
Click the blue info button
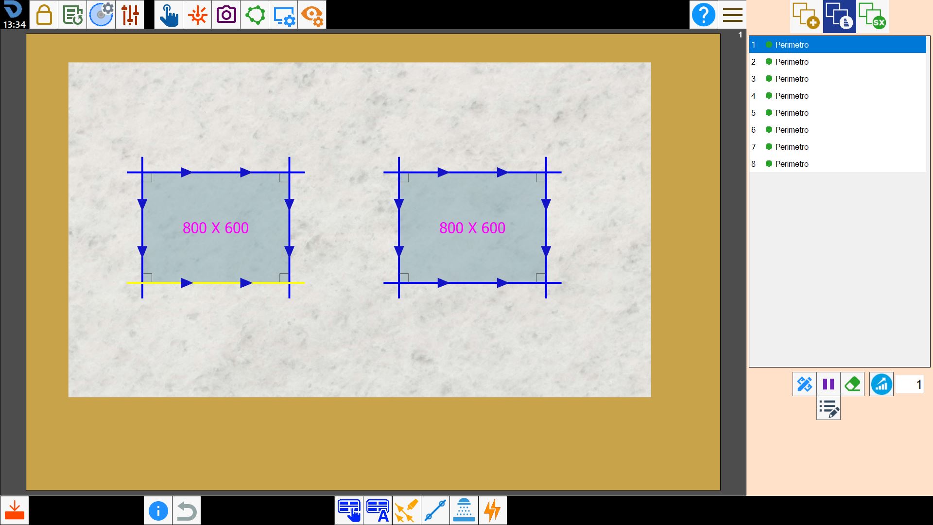158,510
